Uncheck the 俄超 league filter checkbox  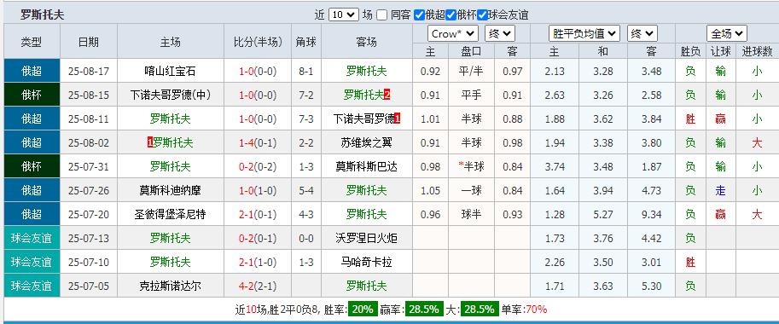point(419,14)
